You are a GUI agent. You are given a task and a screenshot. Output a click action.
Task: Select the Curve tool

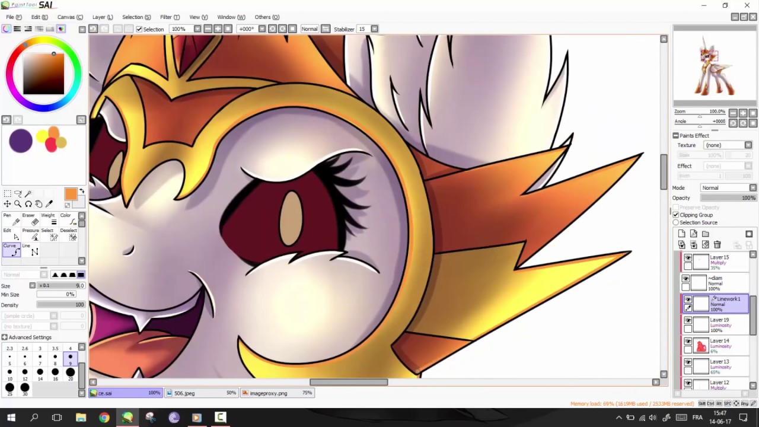point(11,250)
